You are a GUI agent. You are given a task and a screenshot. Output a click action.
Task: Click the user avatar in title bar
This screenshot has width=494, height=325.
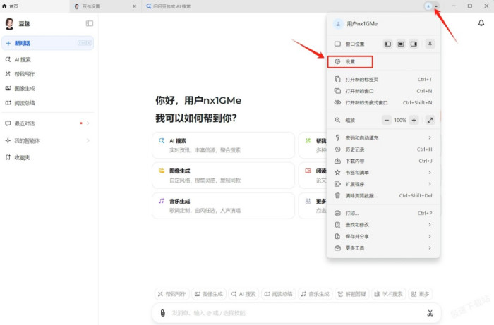(x=428, y=6)
